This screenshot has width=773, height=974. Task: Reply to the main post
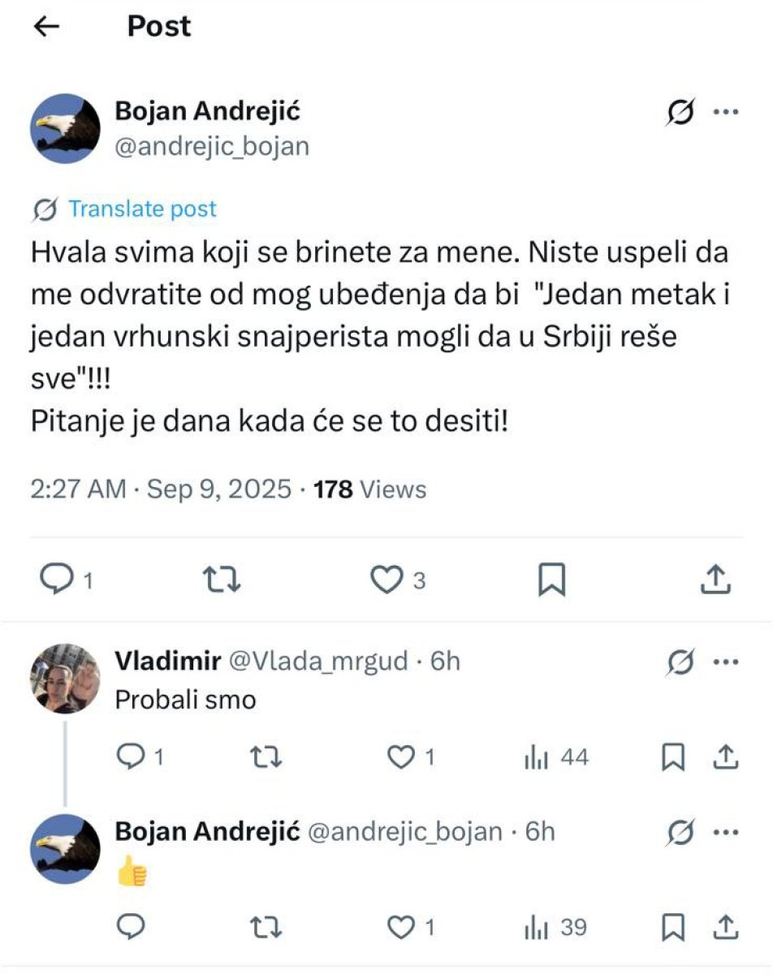pyautogui.click(x=58, y=579)
